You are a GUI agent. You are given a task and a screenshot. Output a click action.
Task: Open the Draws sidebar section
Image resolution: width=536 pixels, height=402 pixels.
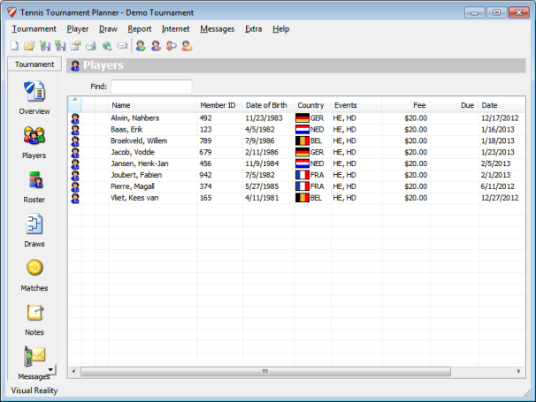click(34, 231)
